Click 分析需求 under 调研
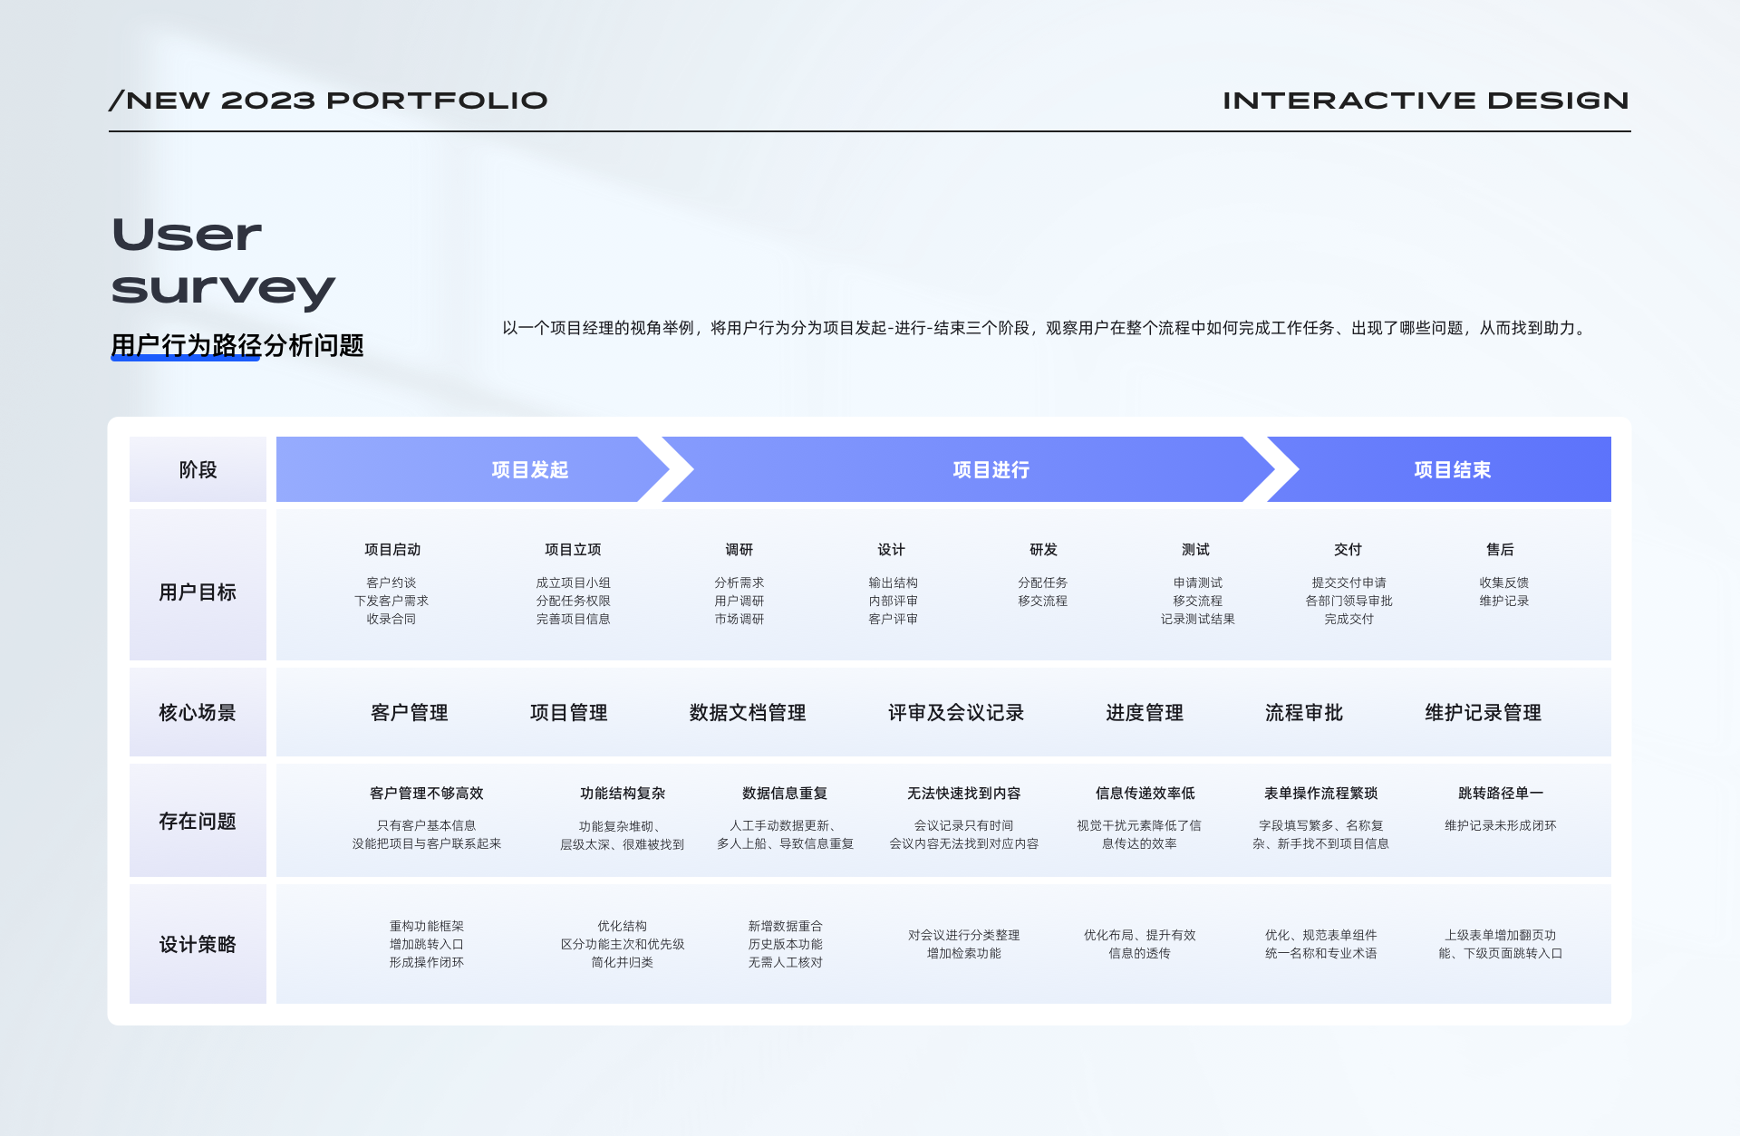The width and height of the screenshot is (1740, 1136). coord(739,582)
